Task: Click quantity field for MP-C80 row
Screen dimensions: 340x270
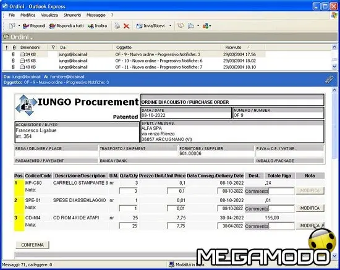Action: (x=129, y=191)
